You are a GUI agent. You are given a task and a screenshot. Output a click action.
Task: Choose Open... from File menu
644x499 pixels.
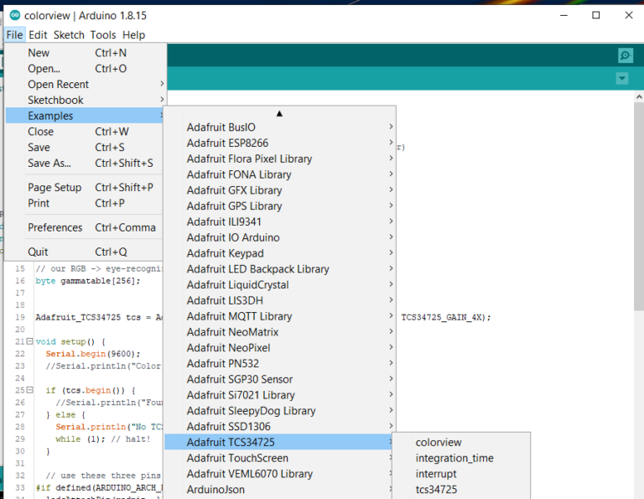[x=86, y=69]
